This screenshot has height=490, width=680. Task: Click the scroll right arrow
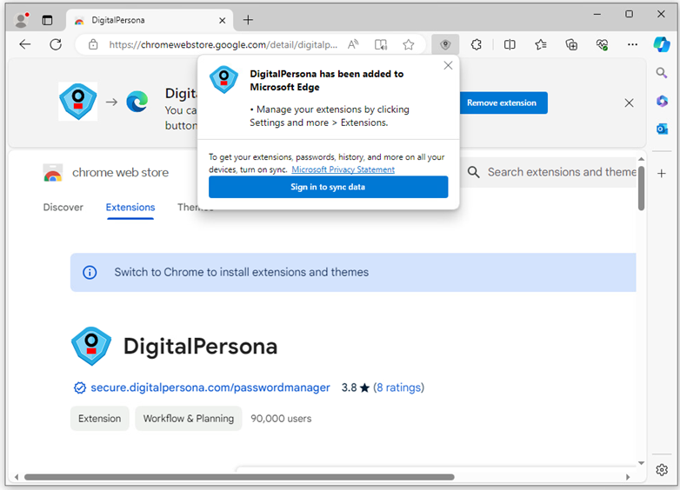627,477
